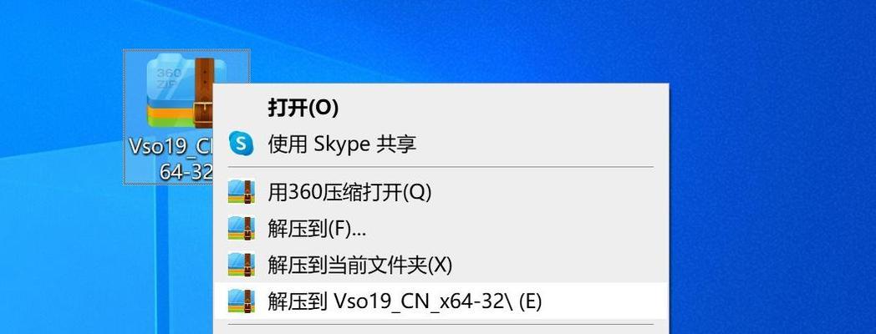This screenshot has width=876, height=334.
Task: Click the separator below the 解压到 Vso19_CN_x64-32\ item
Action: (441, 324)
